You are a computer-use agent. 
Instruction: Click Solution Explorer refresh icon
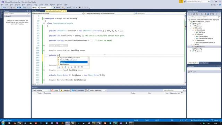208,14
